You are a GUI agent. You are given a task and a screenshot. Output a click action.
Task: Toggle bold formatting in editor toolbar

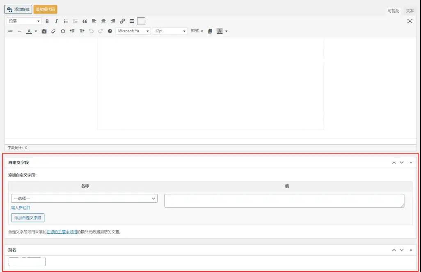pyautogui.click(x=47, y=21)
